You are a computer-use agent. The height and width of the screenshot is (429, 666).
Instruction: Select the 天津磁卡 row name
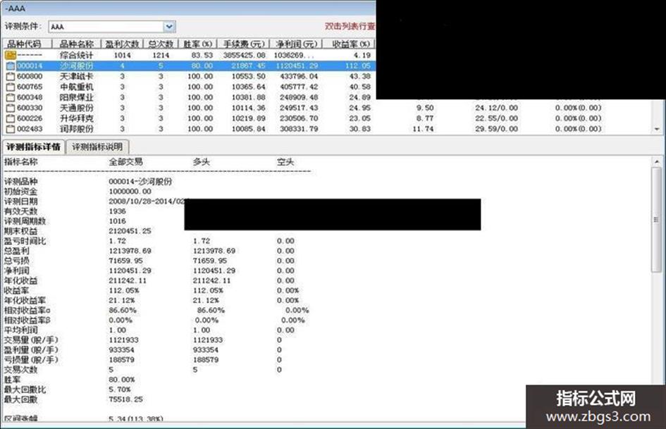point(76,77)
